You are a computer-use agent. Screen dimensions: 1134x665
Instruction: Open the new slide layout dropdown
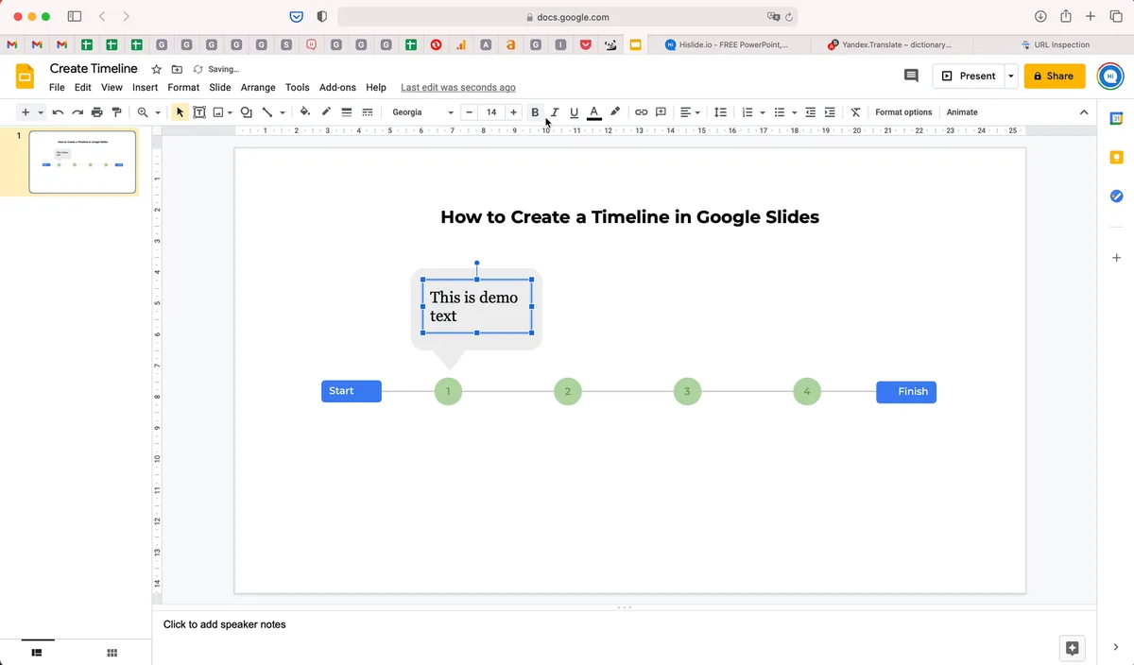click(x=41, y=112)
